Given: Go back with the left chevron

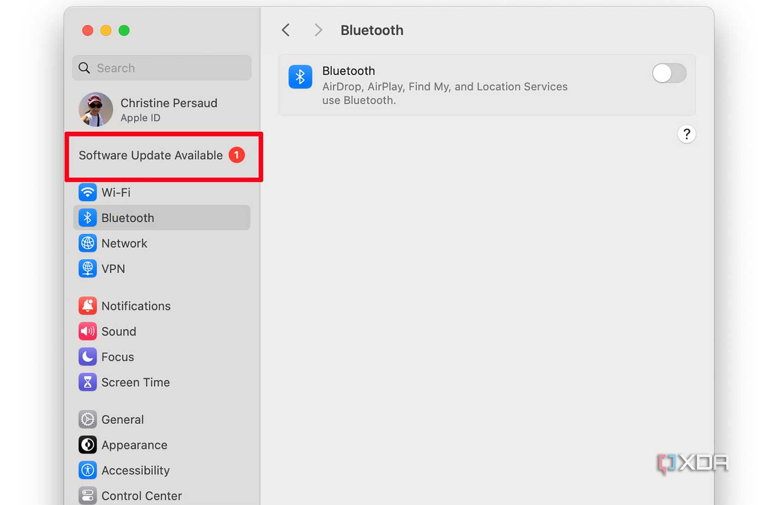Looking at the screenshot, I should [x=286, y=30].
